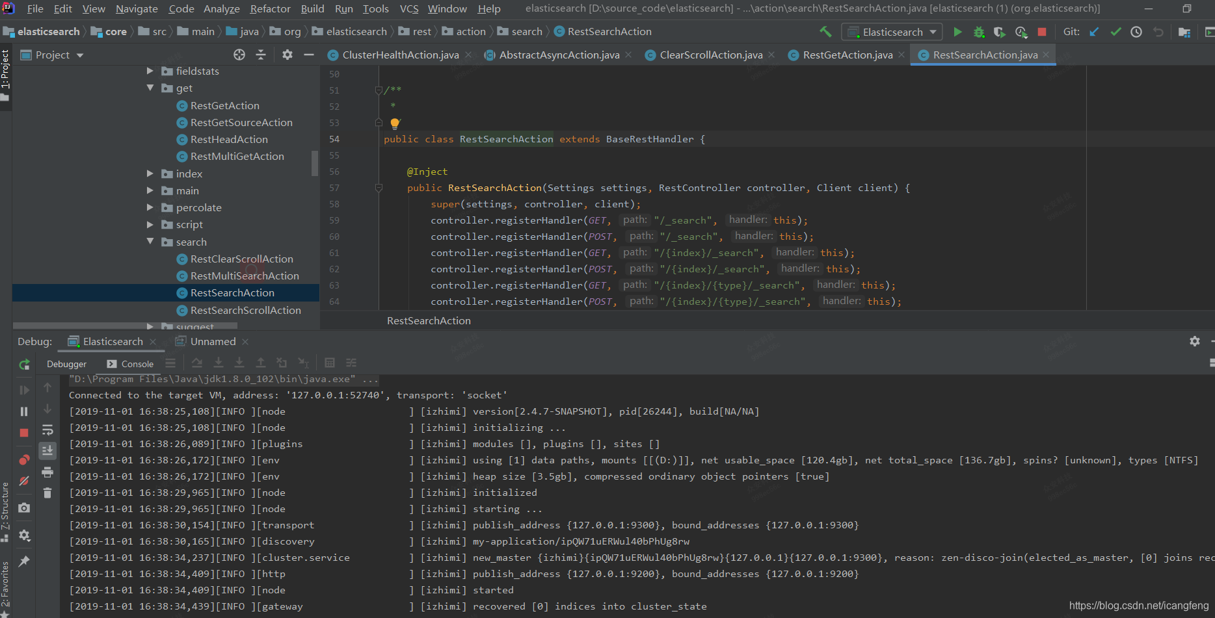The width and height of the screenshot is (1215, 618).
Task: Locate current file with Project panel crosshair
Action: coord(239,55)
